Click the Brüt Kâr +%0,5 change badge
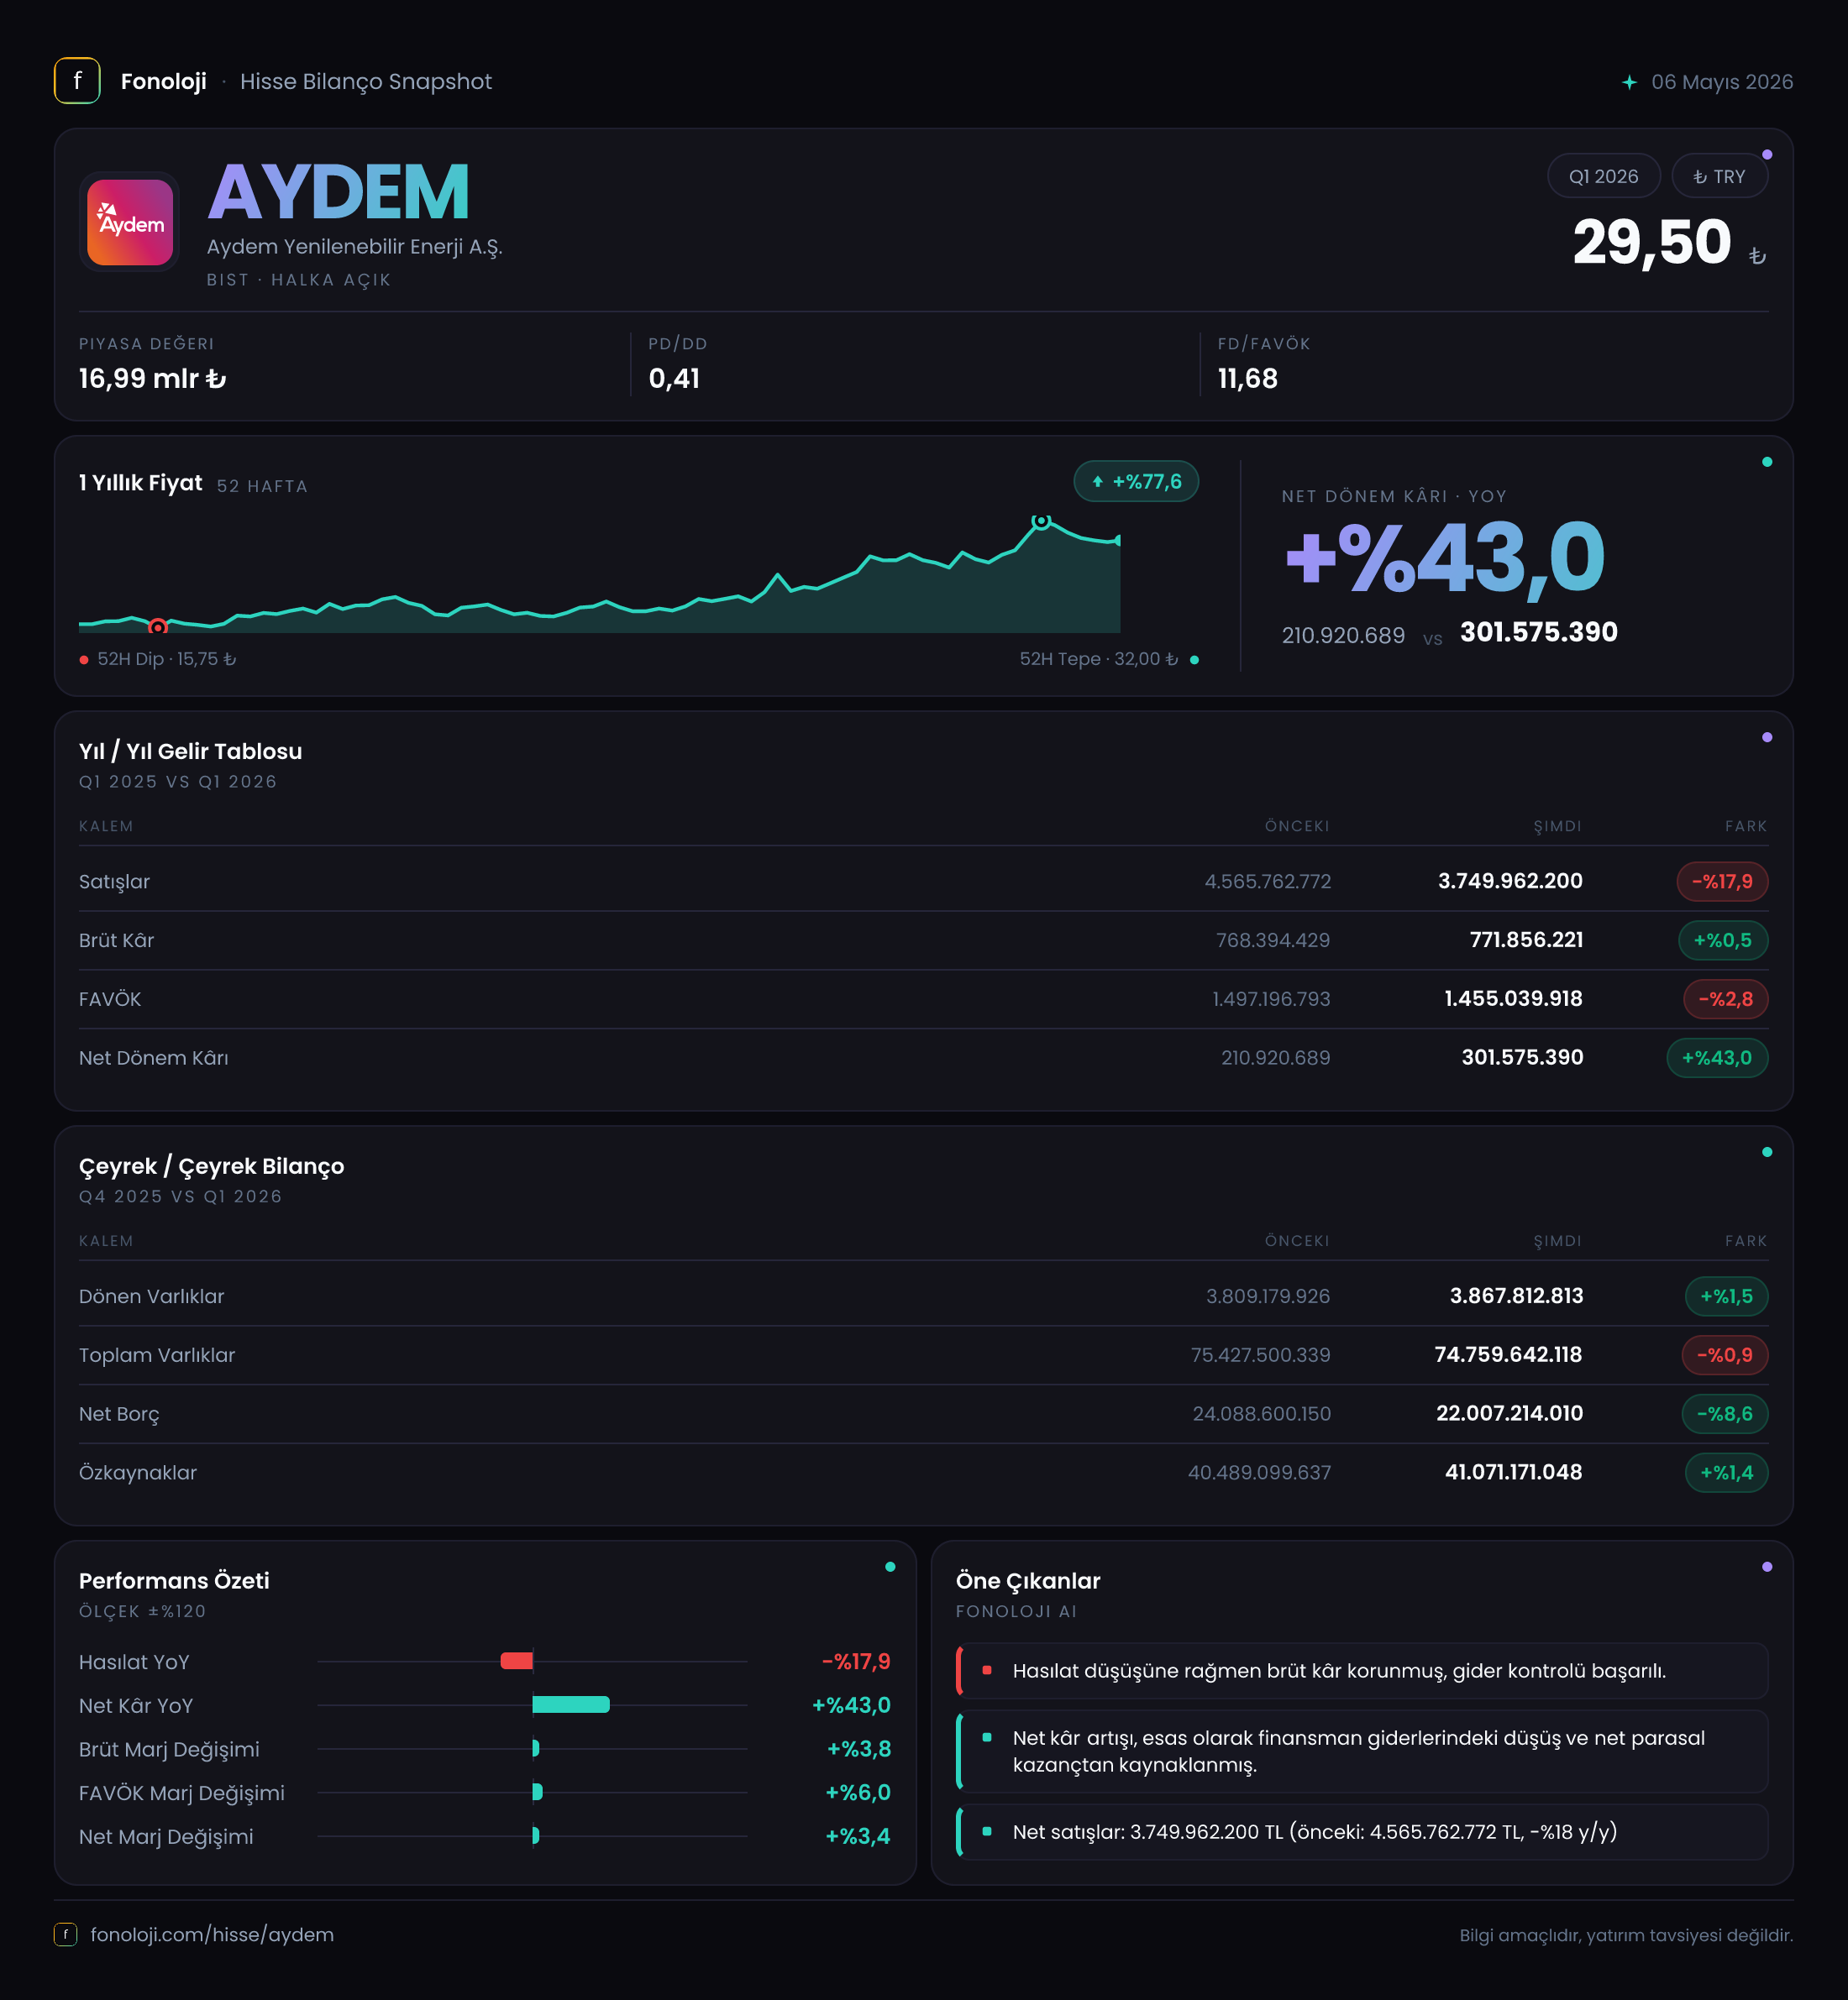1848x2000 pixels. tap(1722, 940)
